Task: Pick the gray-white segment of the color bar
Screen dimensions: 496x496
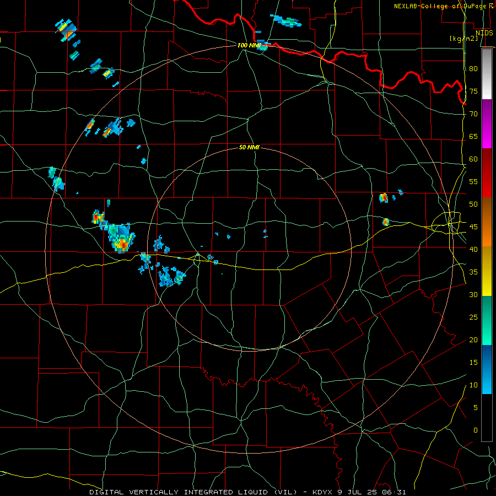Action: (487, 74)
